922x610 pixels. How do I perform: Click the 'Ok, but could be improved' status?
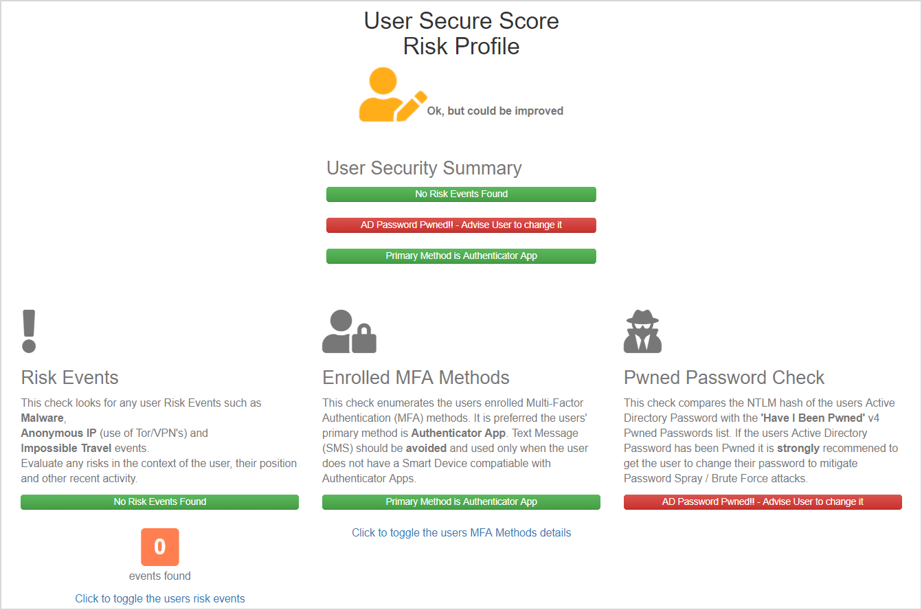[x=495, y=111]
